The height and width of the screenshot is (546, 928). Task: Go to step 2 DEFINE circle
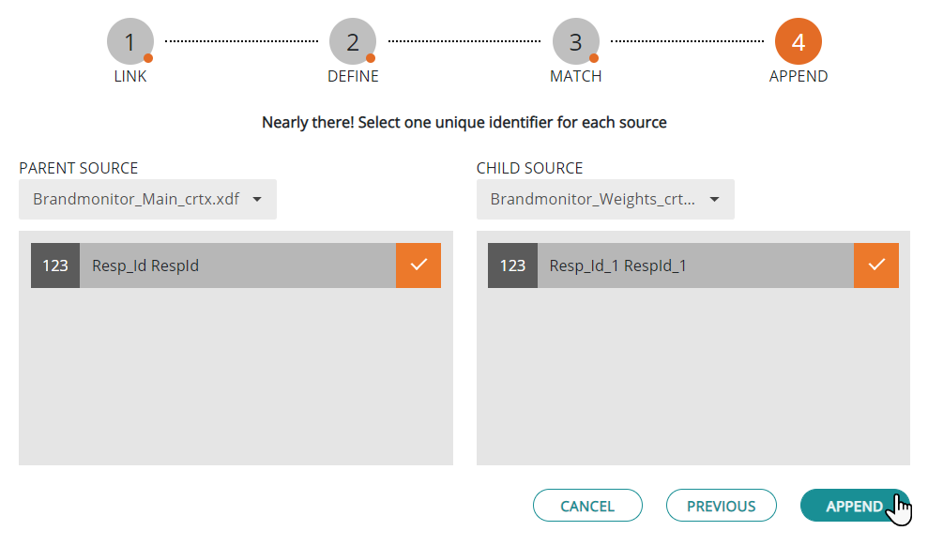click(353, 41)
